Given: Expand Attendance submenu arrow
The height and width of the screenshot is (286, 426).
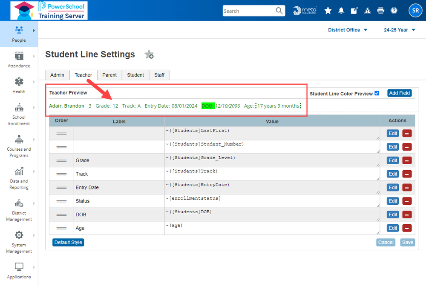Looking at the screenshot, I should click(34, 56).
